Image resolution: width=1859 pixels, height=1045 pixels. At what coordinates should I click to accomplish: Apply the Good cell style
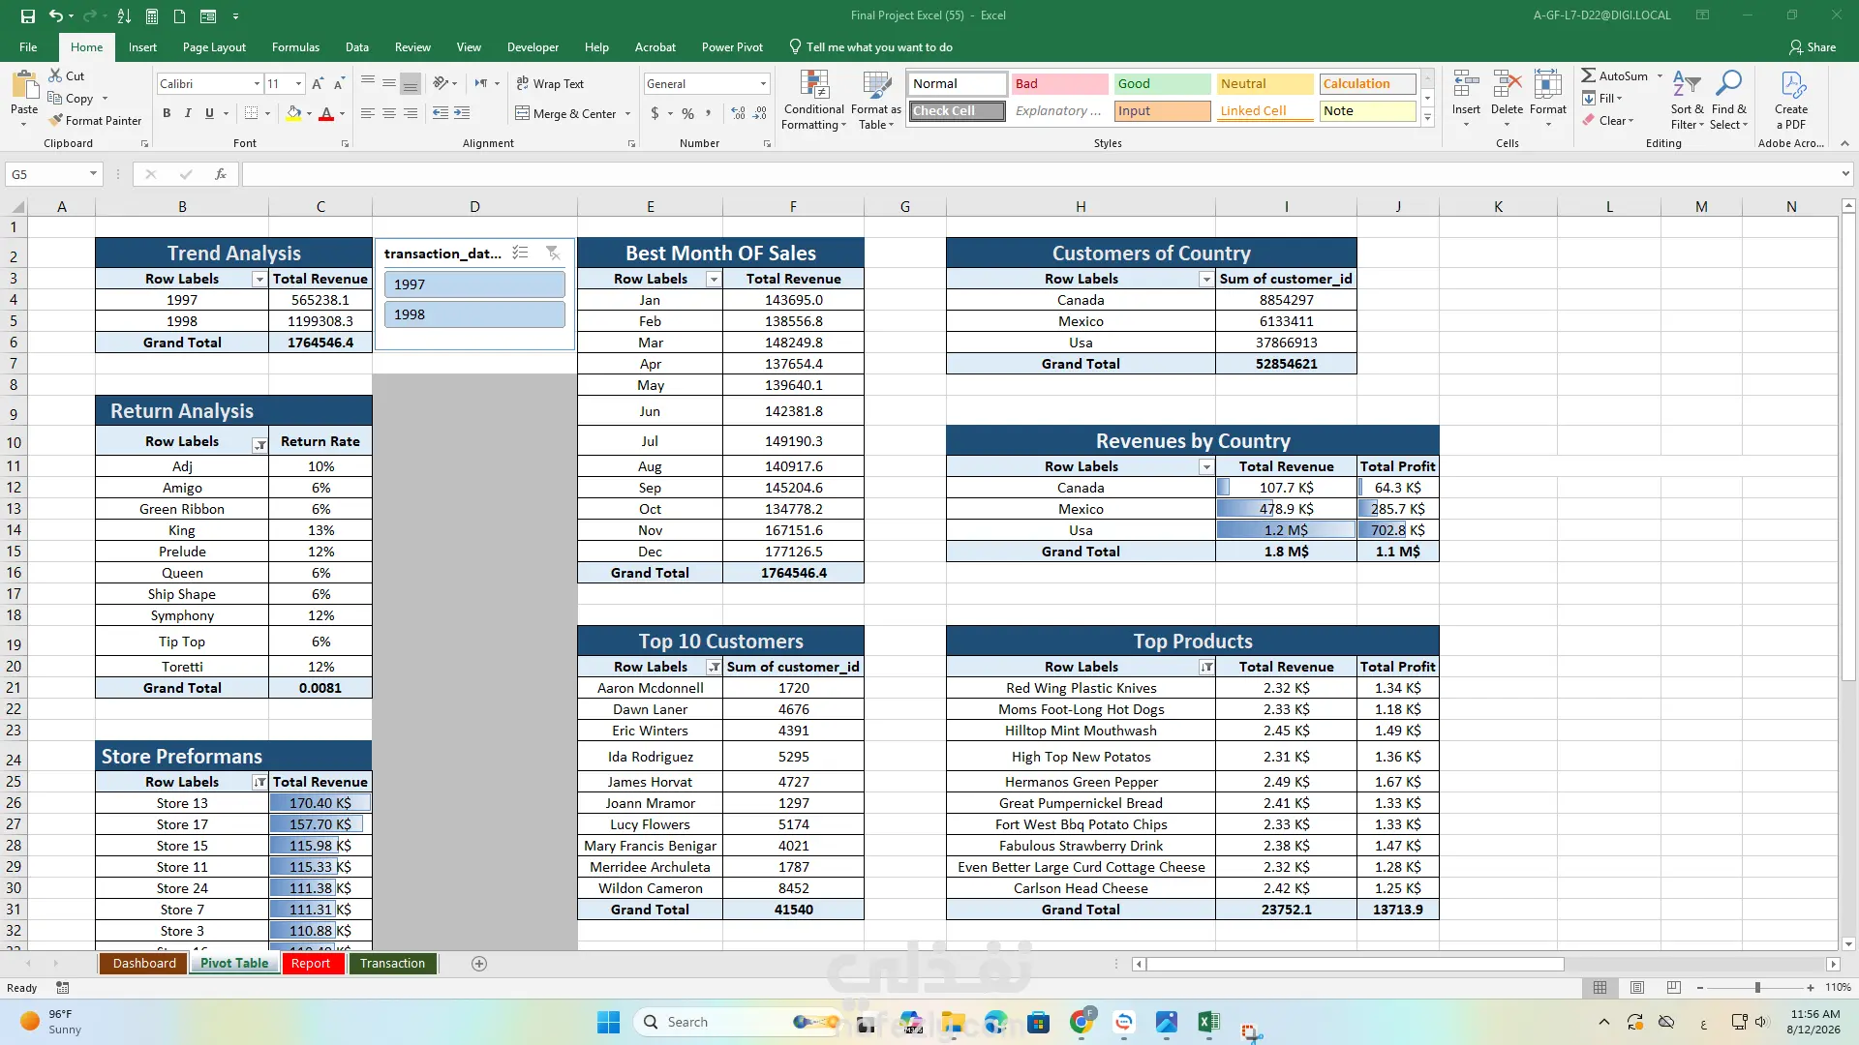coord(1162,84)
